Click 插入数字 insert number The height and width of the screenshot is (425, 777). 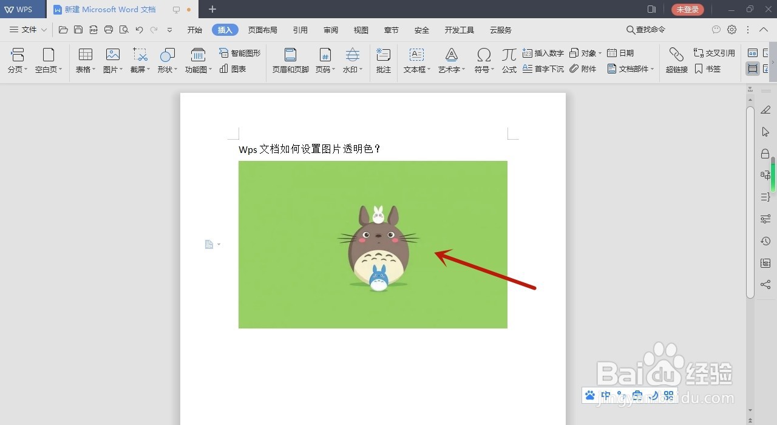coord(543,53)
